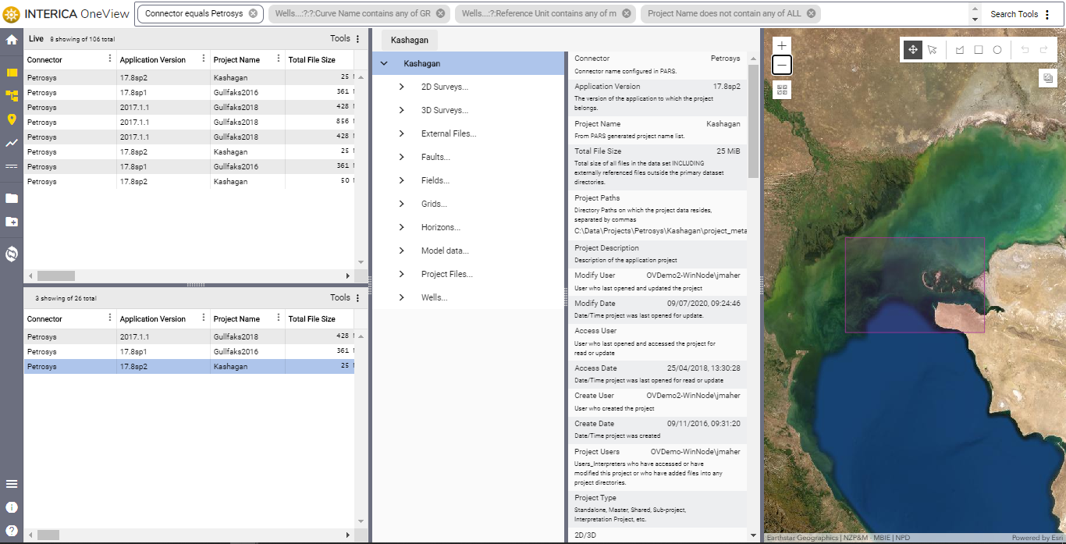Zoom in on the map
This screenshot has width=1066, height=544.
(x=782, y=46)
